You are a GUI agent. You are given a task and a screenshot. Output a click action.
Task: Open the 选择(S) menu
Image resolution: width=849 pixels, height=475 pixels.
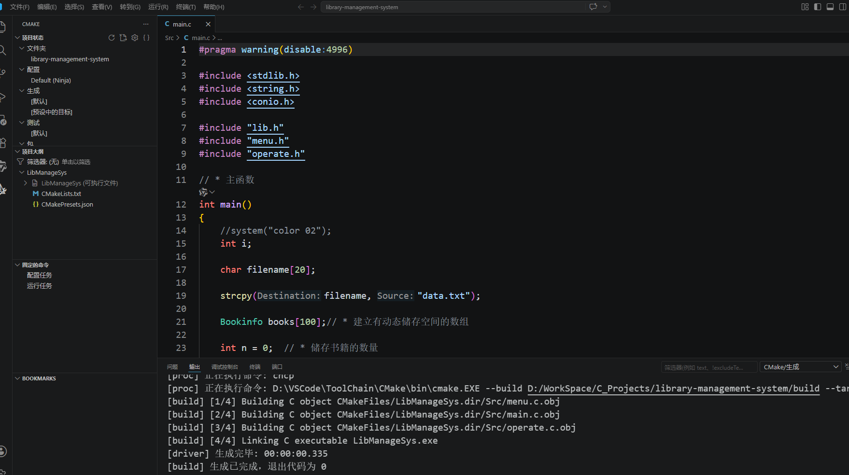click(x=74, y=7)
